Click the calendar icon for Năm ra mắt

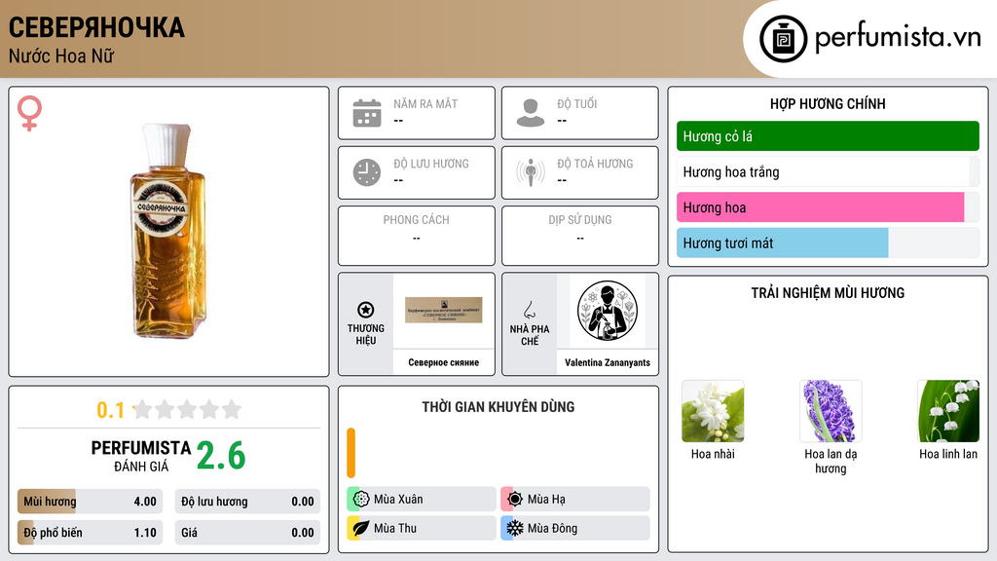[x=367, y=113]
